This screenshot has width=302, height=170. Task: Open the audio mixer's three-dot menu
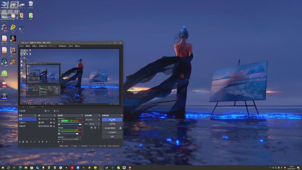63,142
